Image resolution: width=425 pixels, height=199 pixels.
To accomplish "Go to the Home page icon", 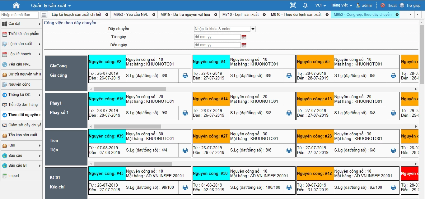I will point(16,5).
